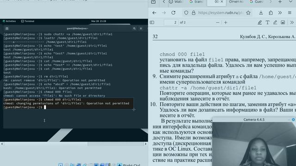Open the terminal hamburger menu
296x166 pixels.
click(141, 29)
